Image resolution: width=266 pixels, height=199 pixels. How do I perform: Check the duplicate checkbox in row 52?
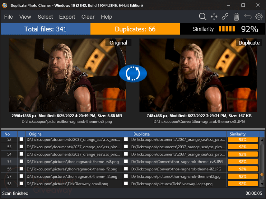pos(126,139)
